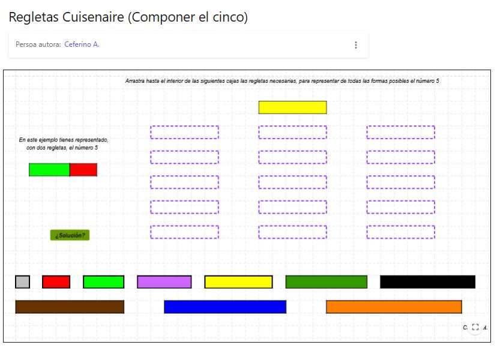Viewport: 500px width, 348px height.
Task: Click the top dashed box in left column
Action: click(185, 133)
